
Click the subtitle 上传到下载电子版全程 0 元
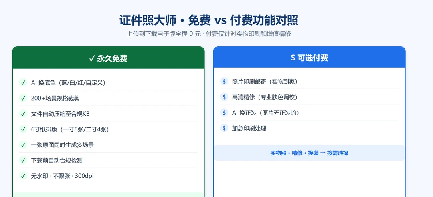click(x=164, y=34)
